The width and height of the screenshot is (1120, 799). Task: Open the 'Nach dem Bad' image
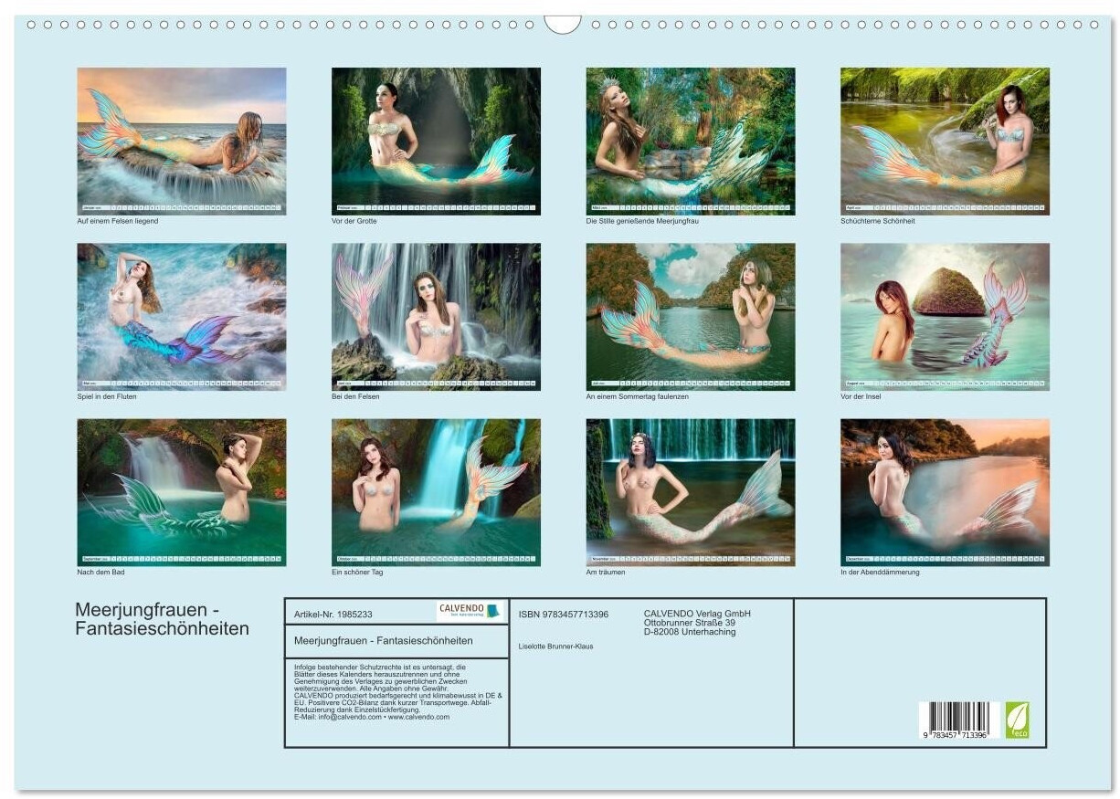[x=181, y=492]
